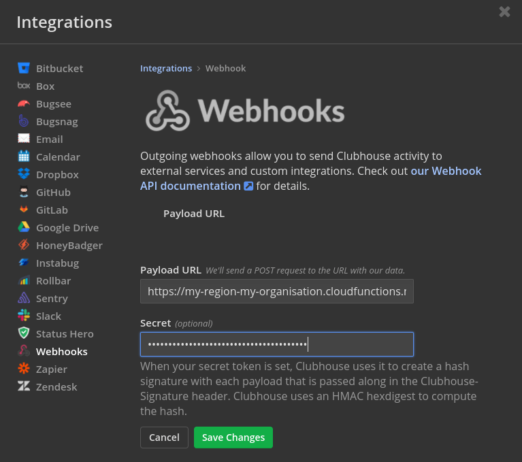Click the Zendesk logo icon
Viewport: 522px width, 462px height.
pos(24,386)
